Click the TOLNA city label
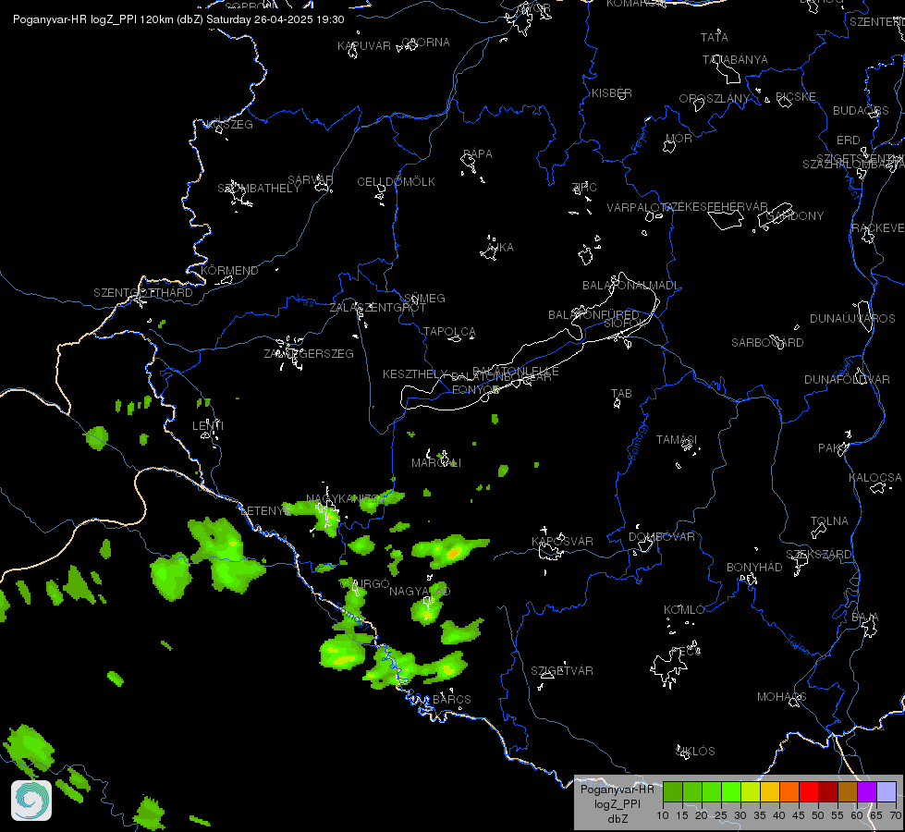The width and height of the screenshot is (905, 832). pyautogui.click(x=829, y=520)
